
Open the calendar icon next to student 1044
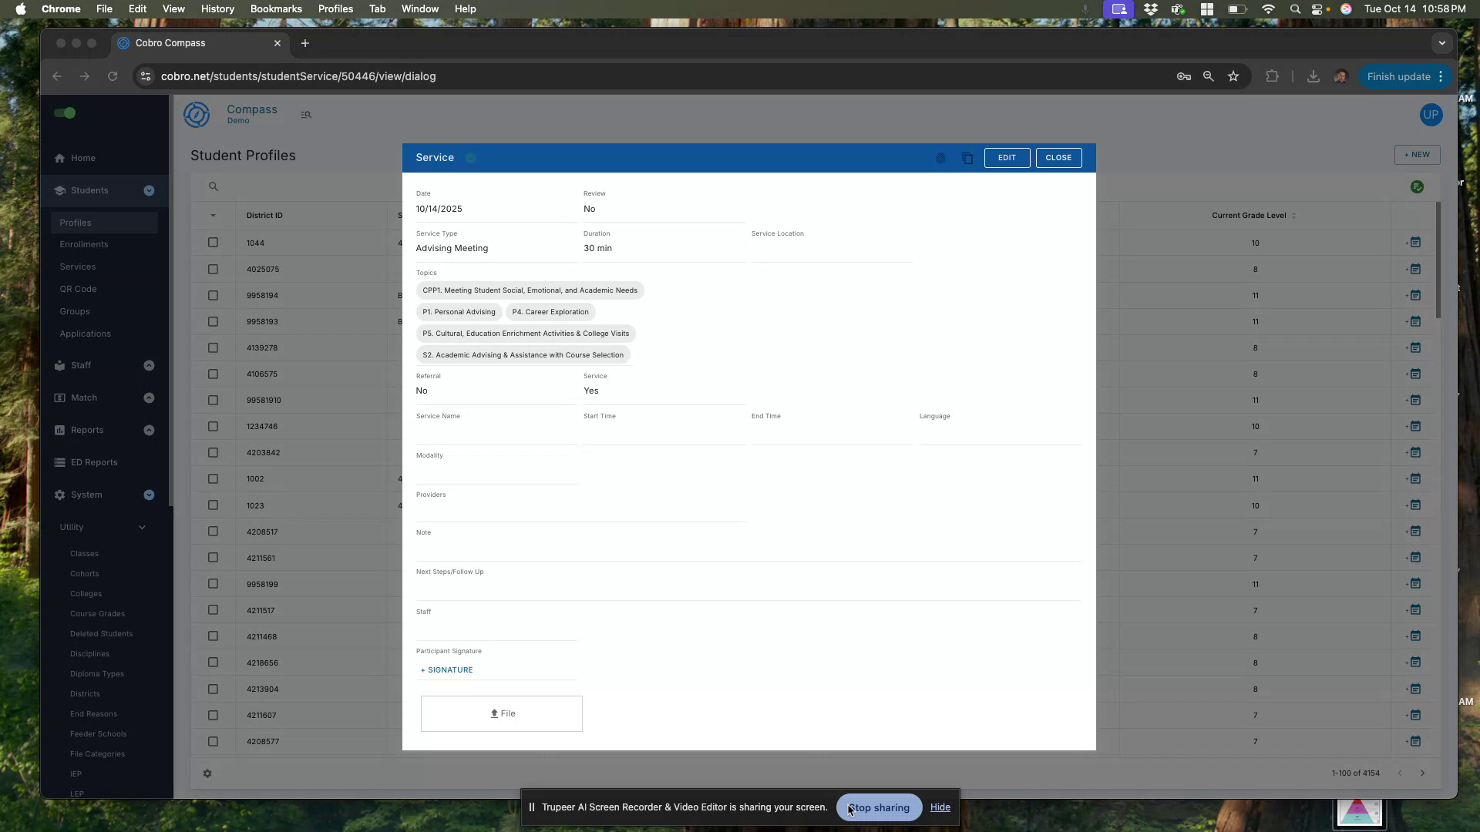(x=1417, y=242)
